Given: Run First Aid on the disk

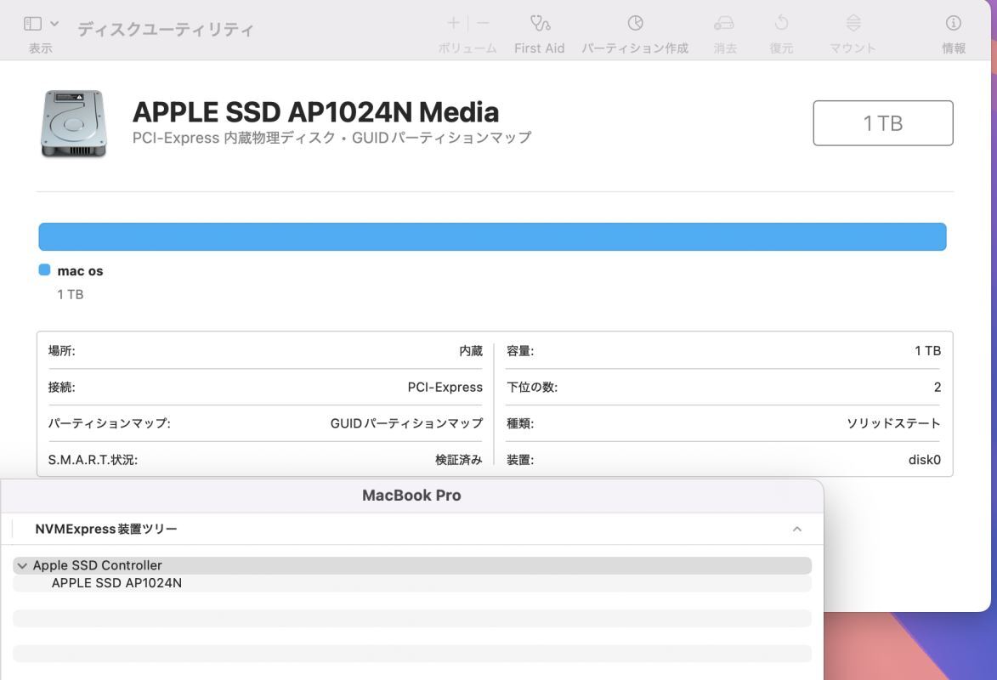Looking at the screenshot, I should [539, 34].
